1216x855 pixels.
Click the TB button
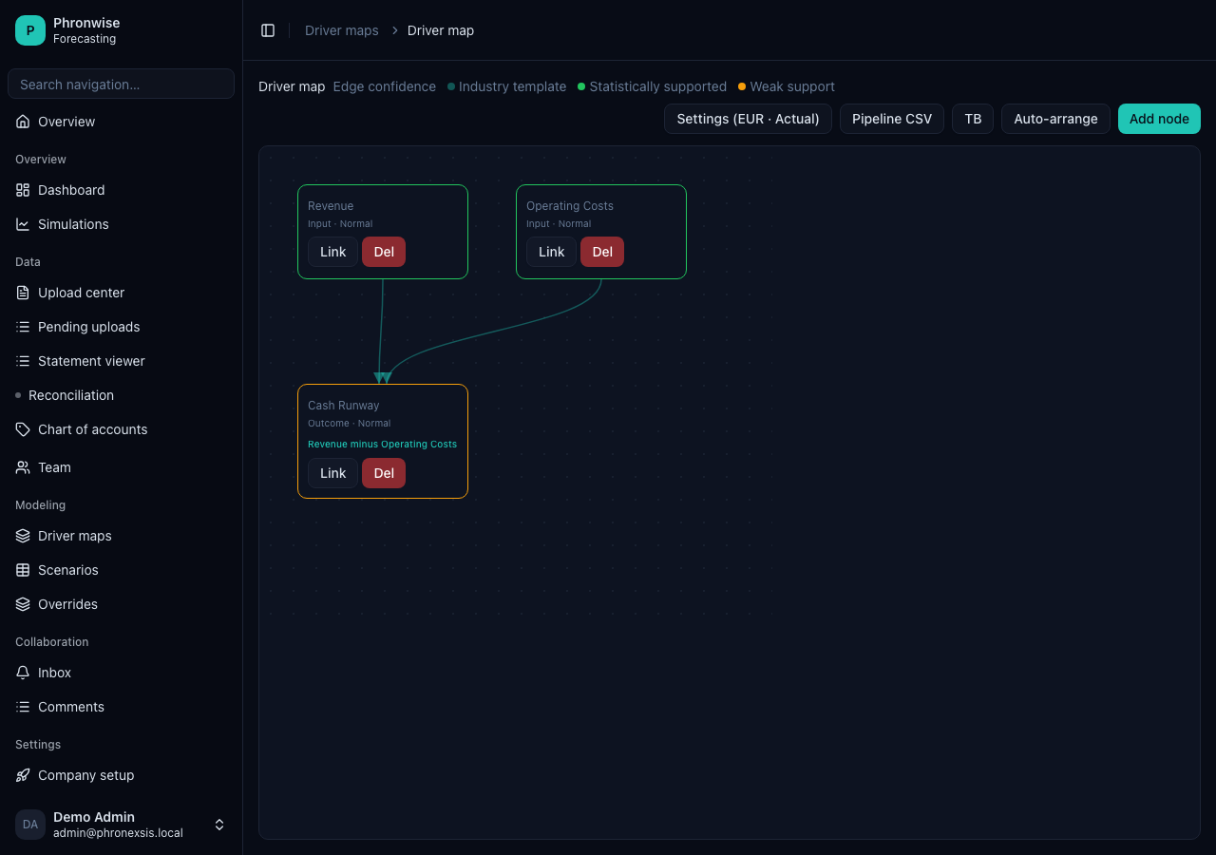(973, 119)
